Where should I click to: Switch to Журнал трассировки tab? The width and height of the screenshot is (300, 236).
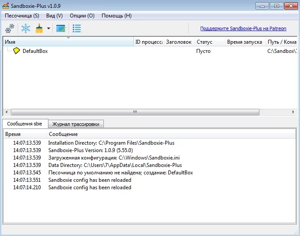[x=76, y=124]
